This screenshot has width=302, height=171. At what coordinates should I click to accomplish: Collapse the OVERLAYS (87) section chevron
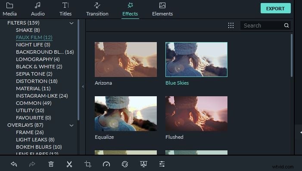click(x=72, y=125)
